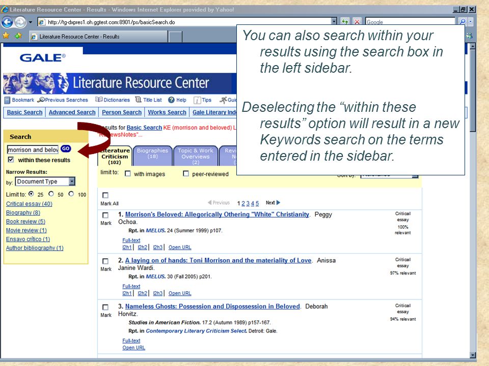This screenshot has width=489, height=366.
Task: Select the Literature Resource Center - Results tab
Action: coord(98,37)
